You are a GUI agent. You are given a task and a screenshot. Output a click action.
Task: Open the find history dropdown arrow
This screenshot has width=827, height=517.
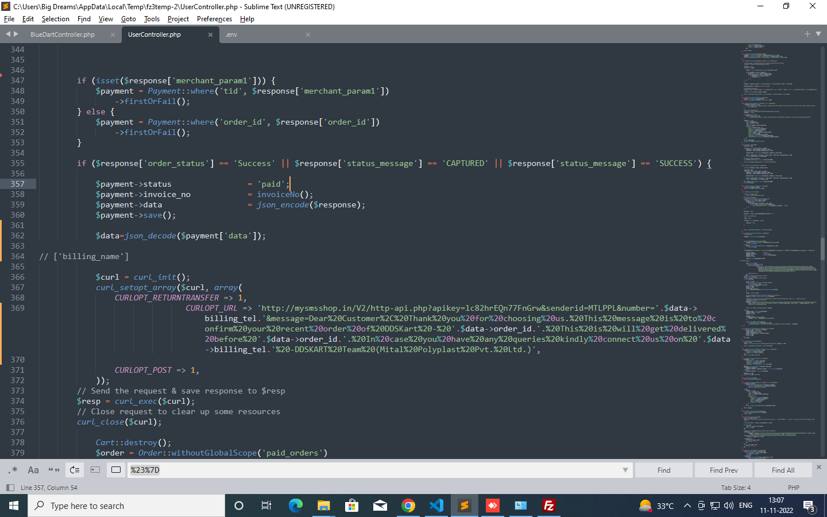[x=625, y=470]
